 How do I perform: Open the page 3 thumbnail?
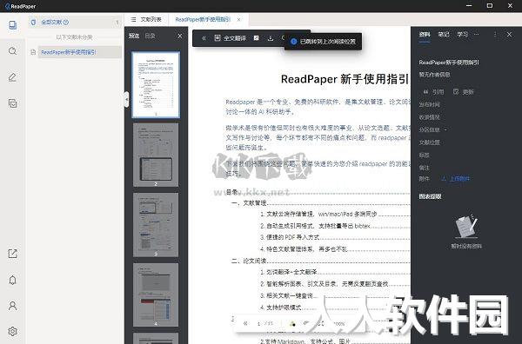click(156, 225)
